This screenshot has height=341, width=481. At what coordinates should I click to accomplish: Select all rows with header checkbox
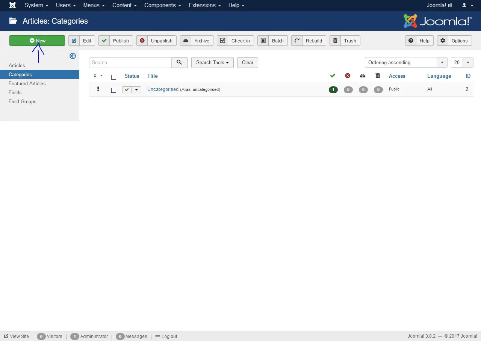pos(113,77)
